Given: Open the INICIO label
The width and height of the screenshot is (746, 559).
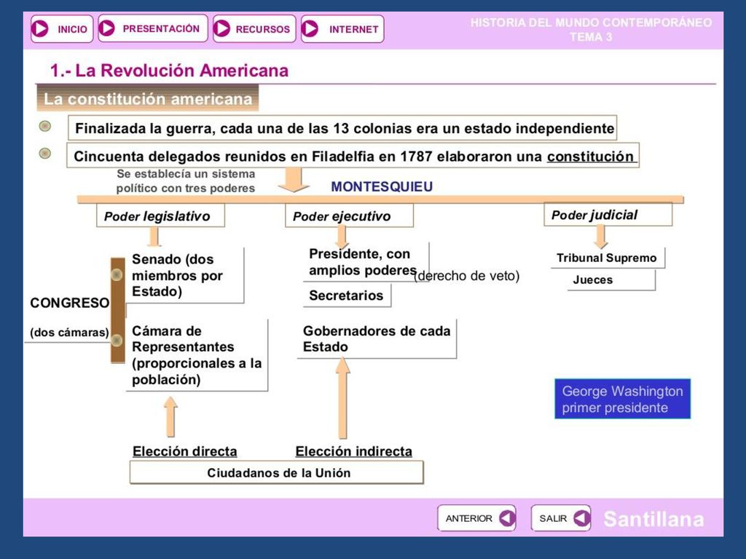Looking at the screenshot, I should (x=72, y=29).
